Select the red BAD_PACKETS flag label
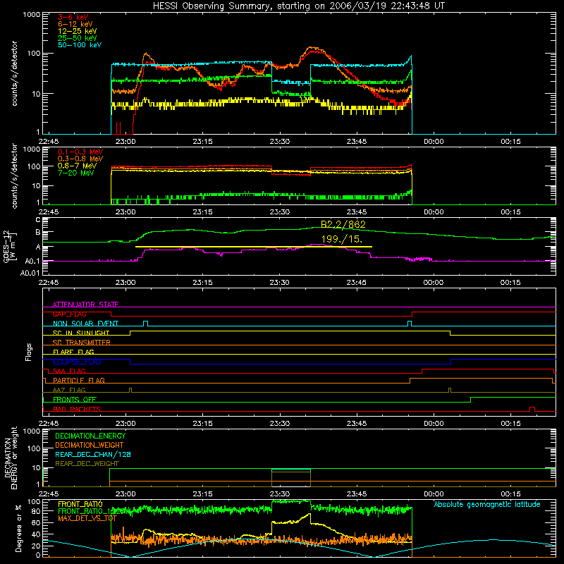This screenshot has width=564, height=564. [x=77, y=409]
